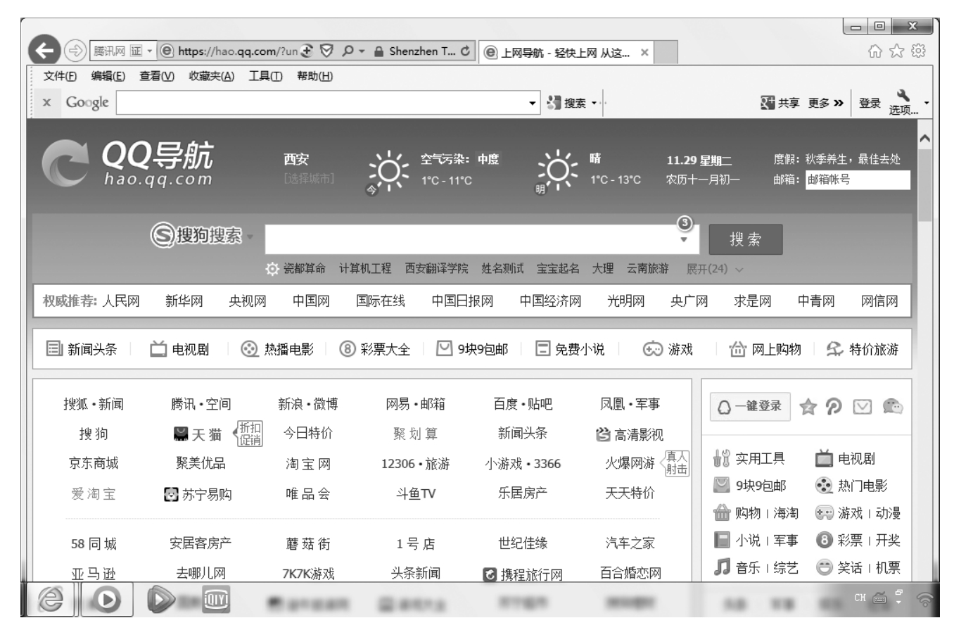The height and width of the screenshot is (637, 954).
Task: Open the browser Home icon
Action: point(874,51)
